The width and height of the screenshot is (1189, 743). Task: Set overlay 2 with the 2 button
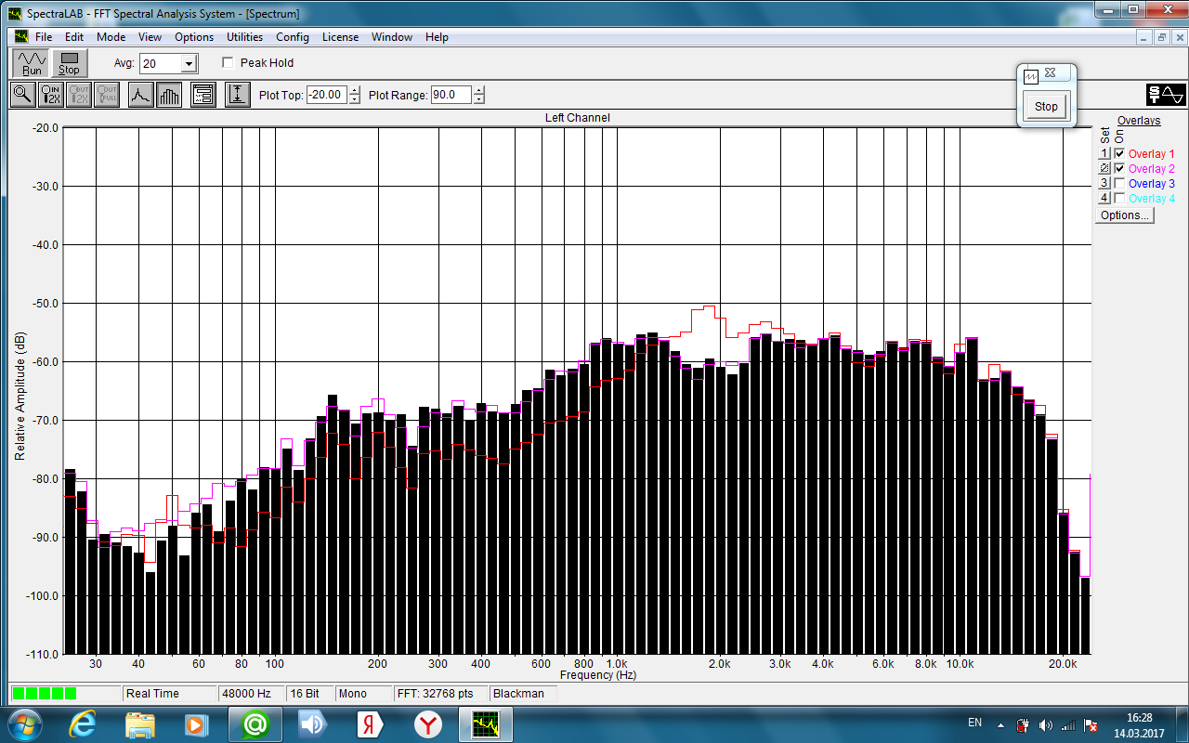[1104, 169]
